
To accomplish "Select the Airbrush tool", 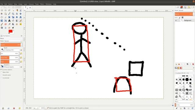I will point(9,24).
